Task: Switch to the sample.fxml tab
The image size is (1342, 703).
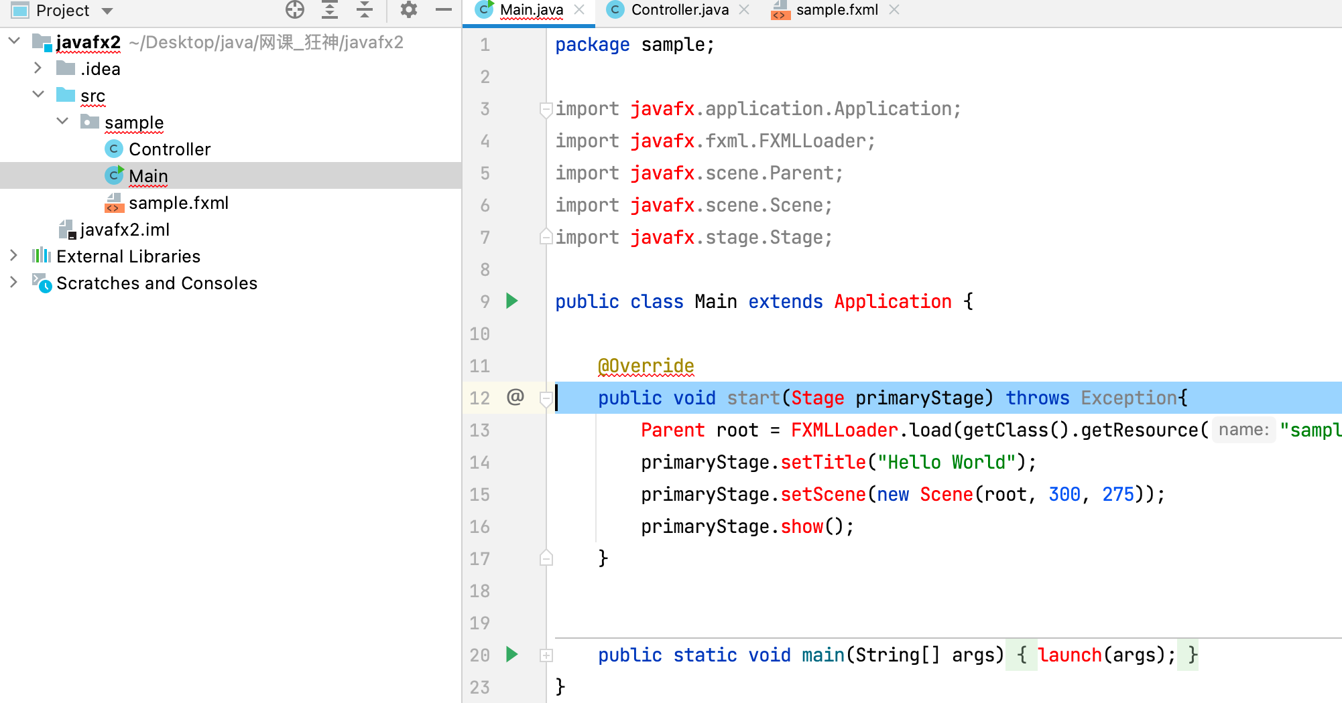Action: (837, 10)
